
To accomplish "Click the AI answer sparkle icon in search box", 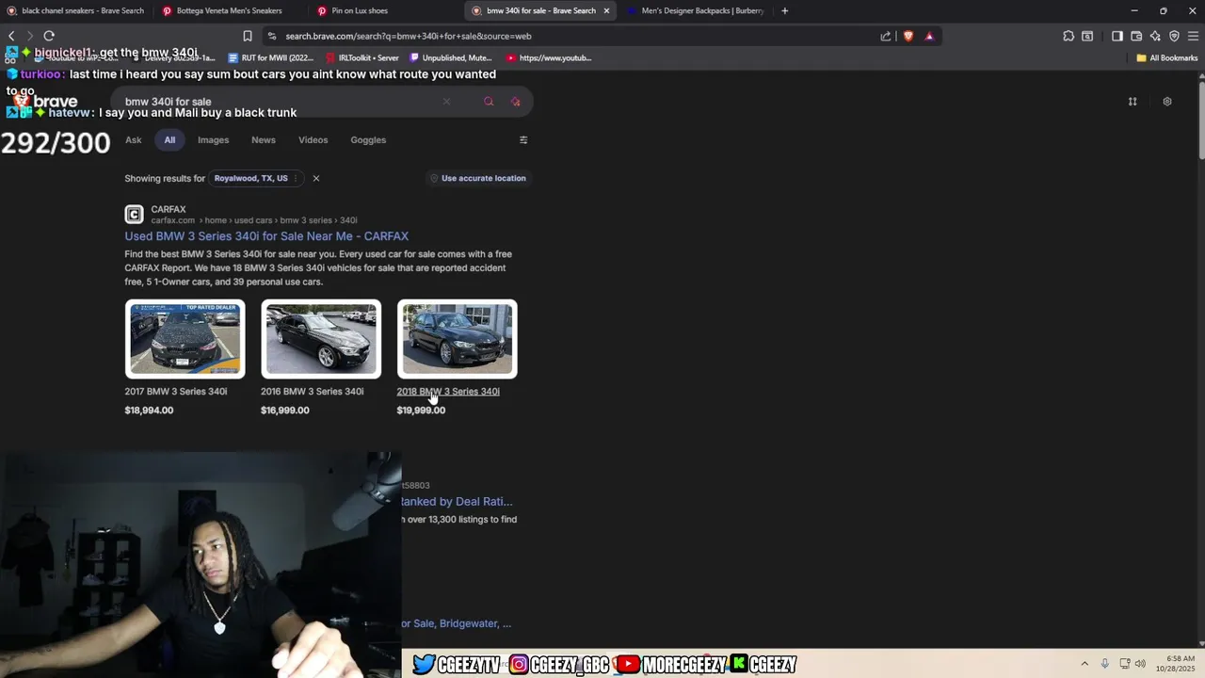I will pos(516,102).
